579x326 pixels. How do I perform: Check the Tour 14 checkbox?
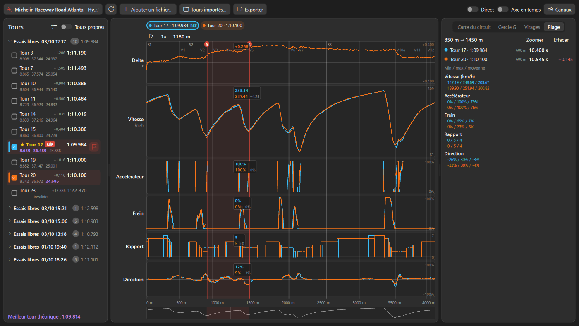(14, 116)
